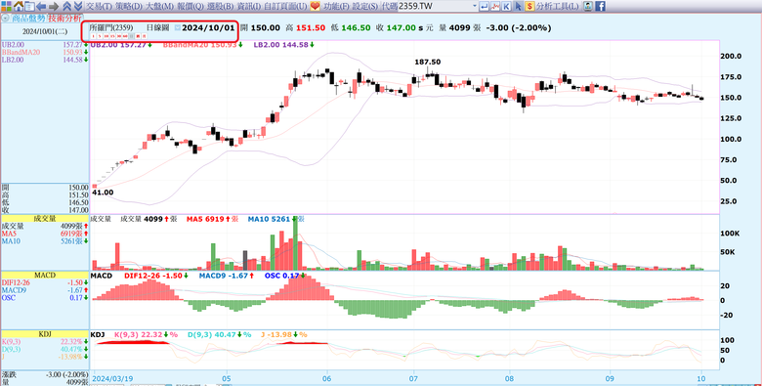Image resolution: width=762 pixels, height=386 pixels.
Task: Click J -13.98 legend on chart
Action: (284, 335)
